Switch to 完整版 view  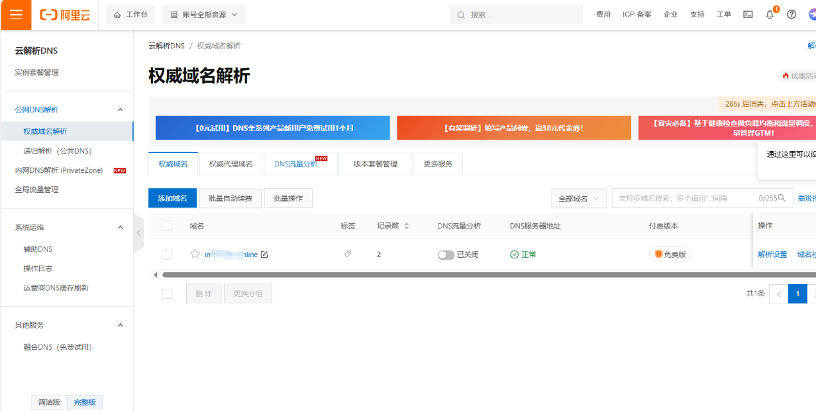tap(85, 402)
